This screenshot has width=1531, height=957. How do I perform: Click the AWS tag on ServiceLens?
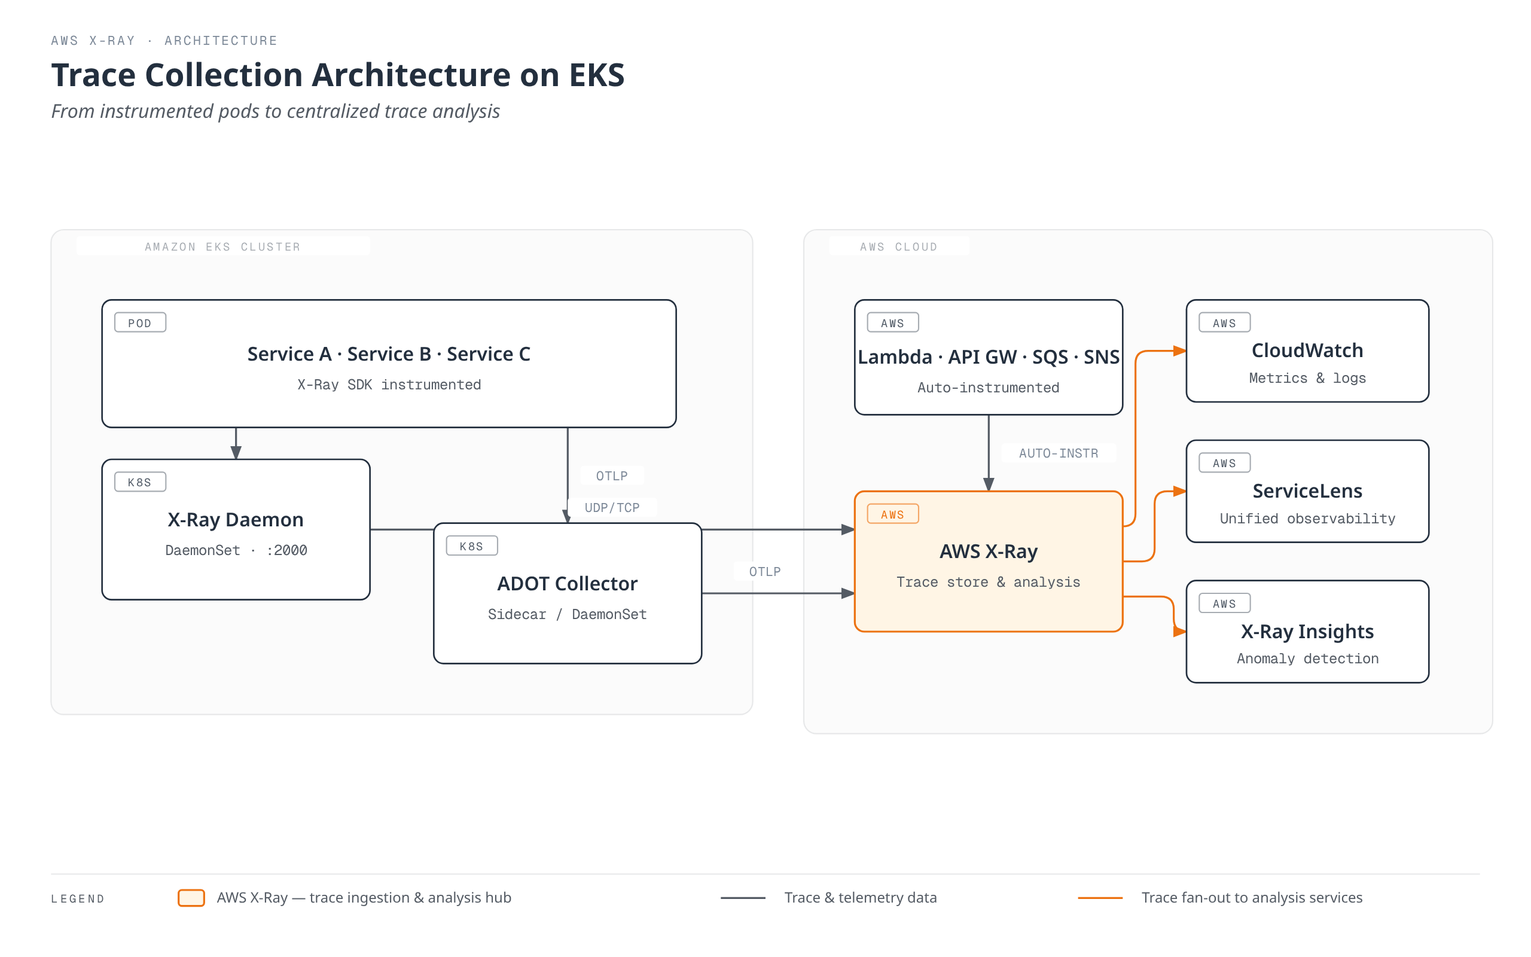tap(1225, 464)
